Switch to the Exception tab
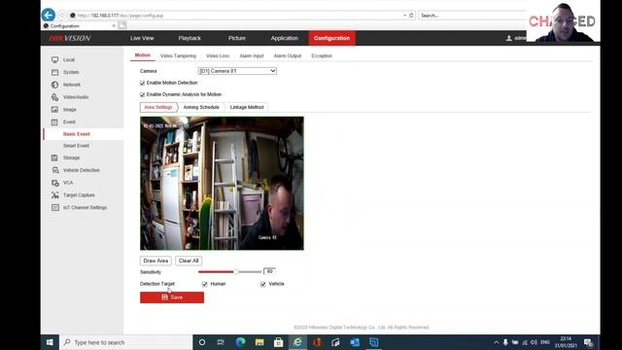 point(322,56)
